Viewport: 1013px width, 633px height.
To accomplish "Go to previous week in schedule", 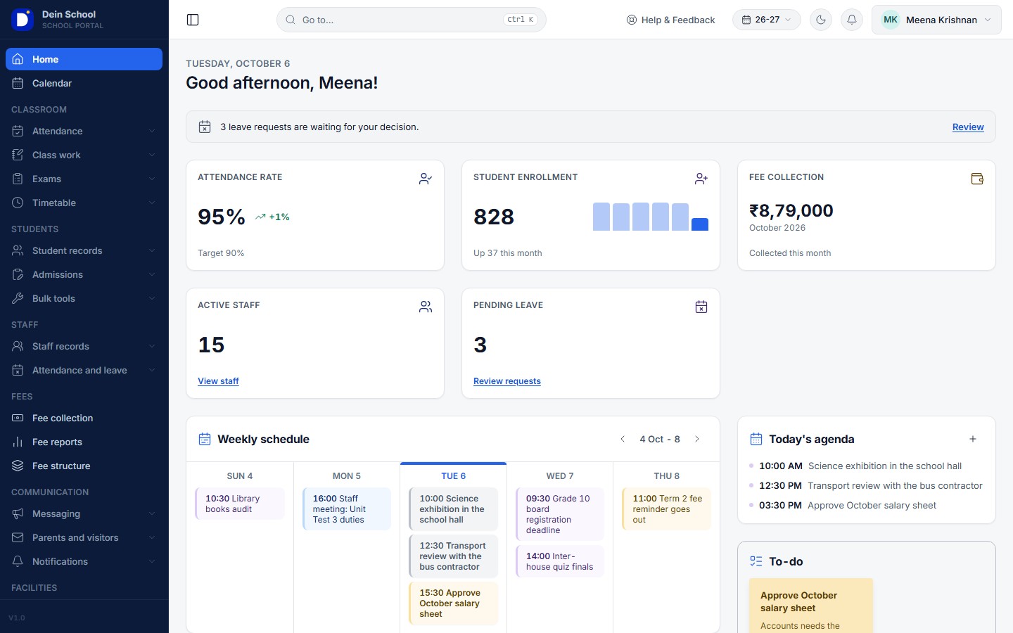I will click(623, 439).
